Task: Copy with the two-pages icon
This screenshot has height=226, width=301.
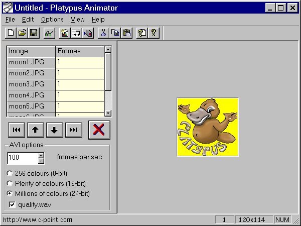Action: pyautogui.click(x=115, y=33)
